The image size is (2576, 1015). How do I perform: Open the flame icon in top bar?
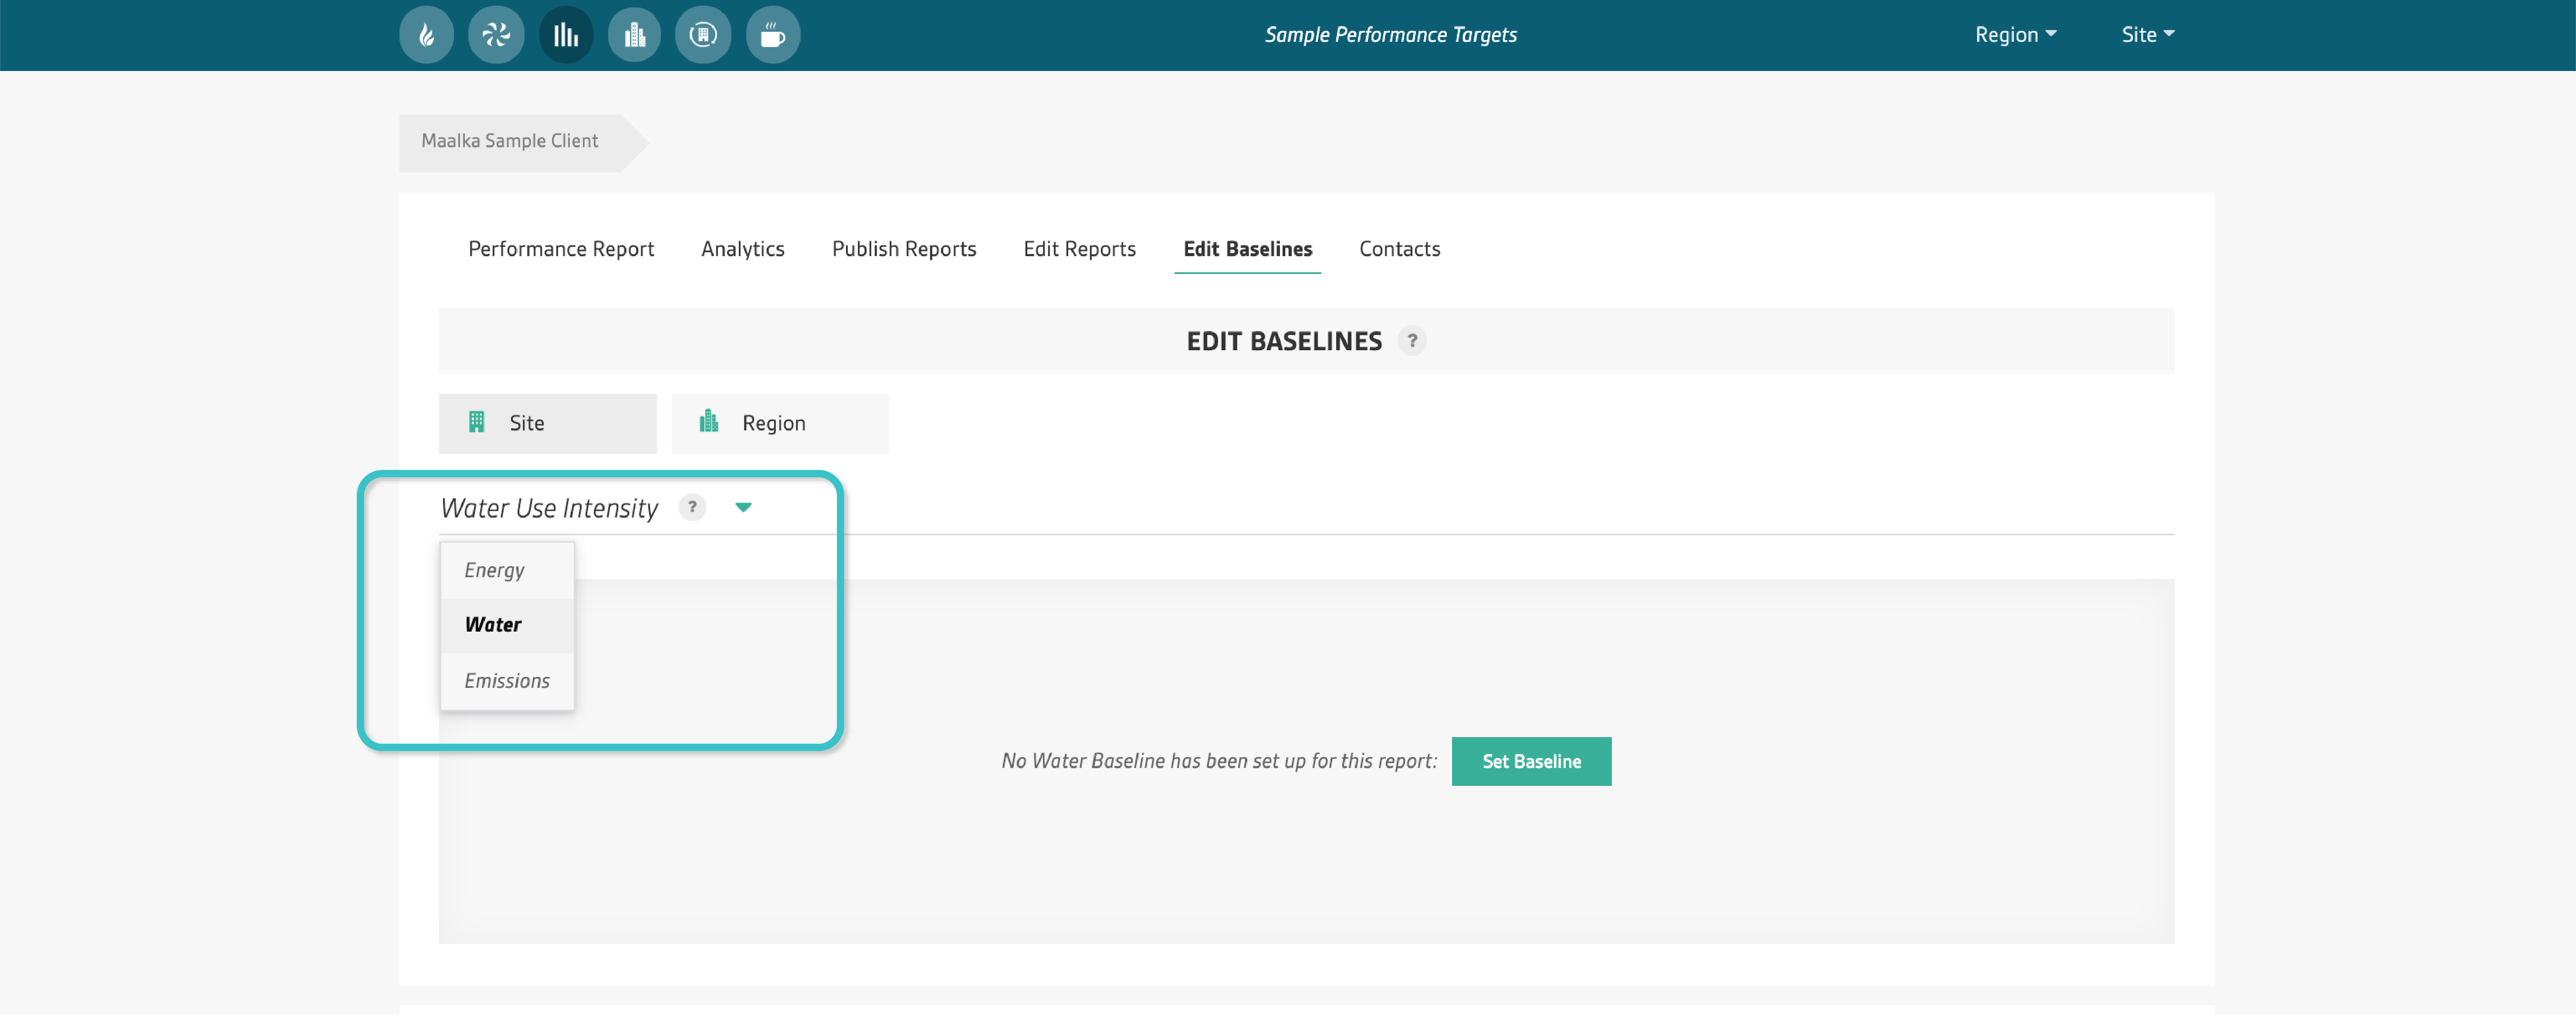(x=427, y=35)
